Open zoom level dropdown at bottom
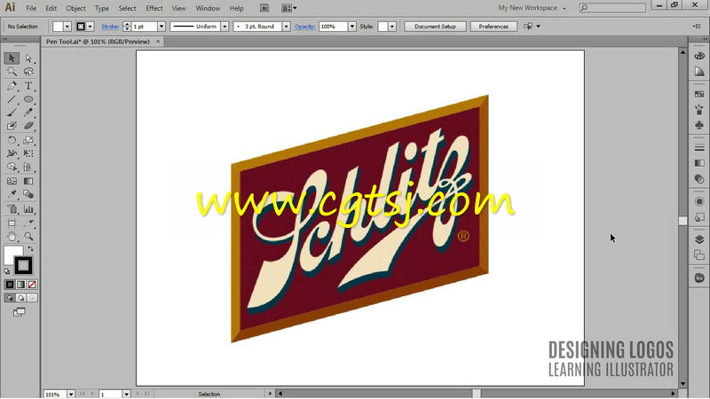 pos(71,394)
